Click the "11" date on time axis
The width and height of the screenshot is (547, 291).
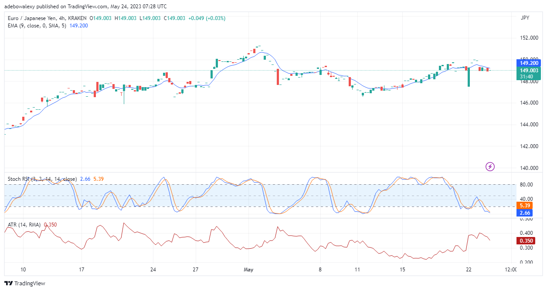357,270
